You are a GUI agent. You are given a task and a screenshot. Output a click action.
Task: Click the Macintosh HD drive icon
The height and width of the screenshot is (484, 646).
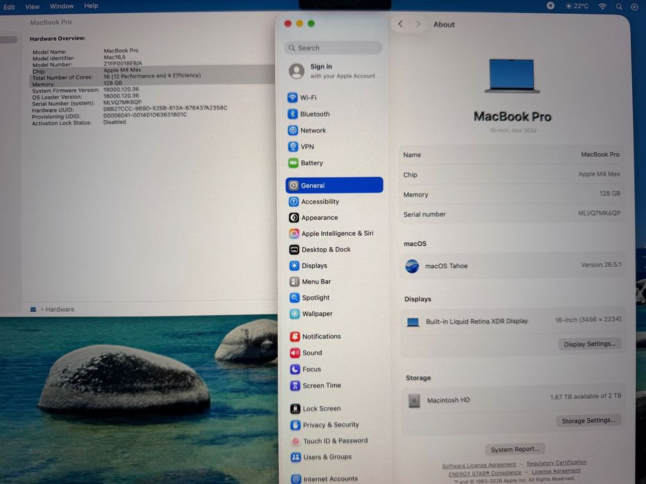414,400
